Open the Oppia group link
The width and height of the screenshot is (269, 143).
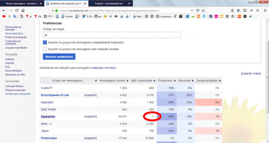point(45,131)
